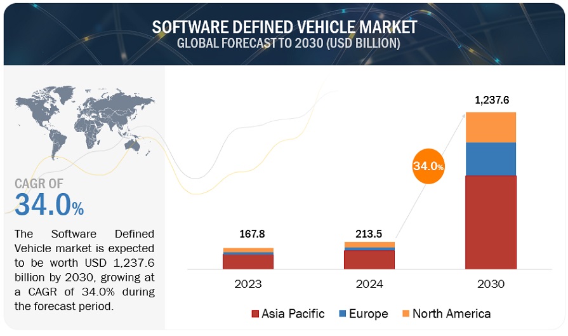The width and height of the screenshot is (568, 336).
Task: Click the 1,237.6 value label
Action: pos(492,100)
